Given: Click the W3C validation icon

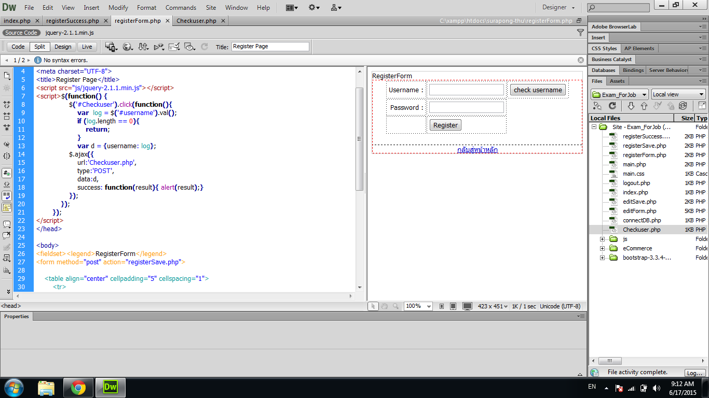Looking at the screenshot, I should click(159, 47).
